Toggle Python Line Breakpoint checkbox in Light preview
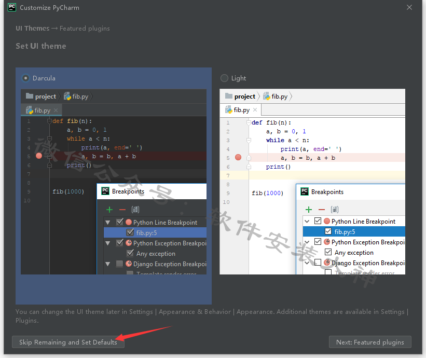 coord(318,221)
